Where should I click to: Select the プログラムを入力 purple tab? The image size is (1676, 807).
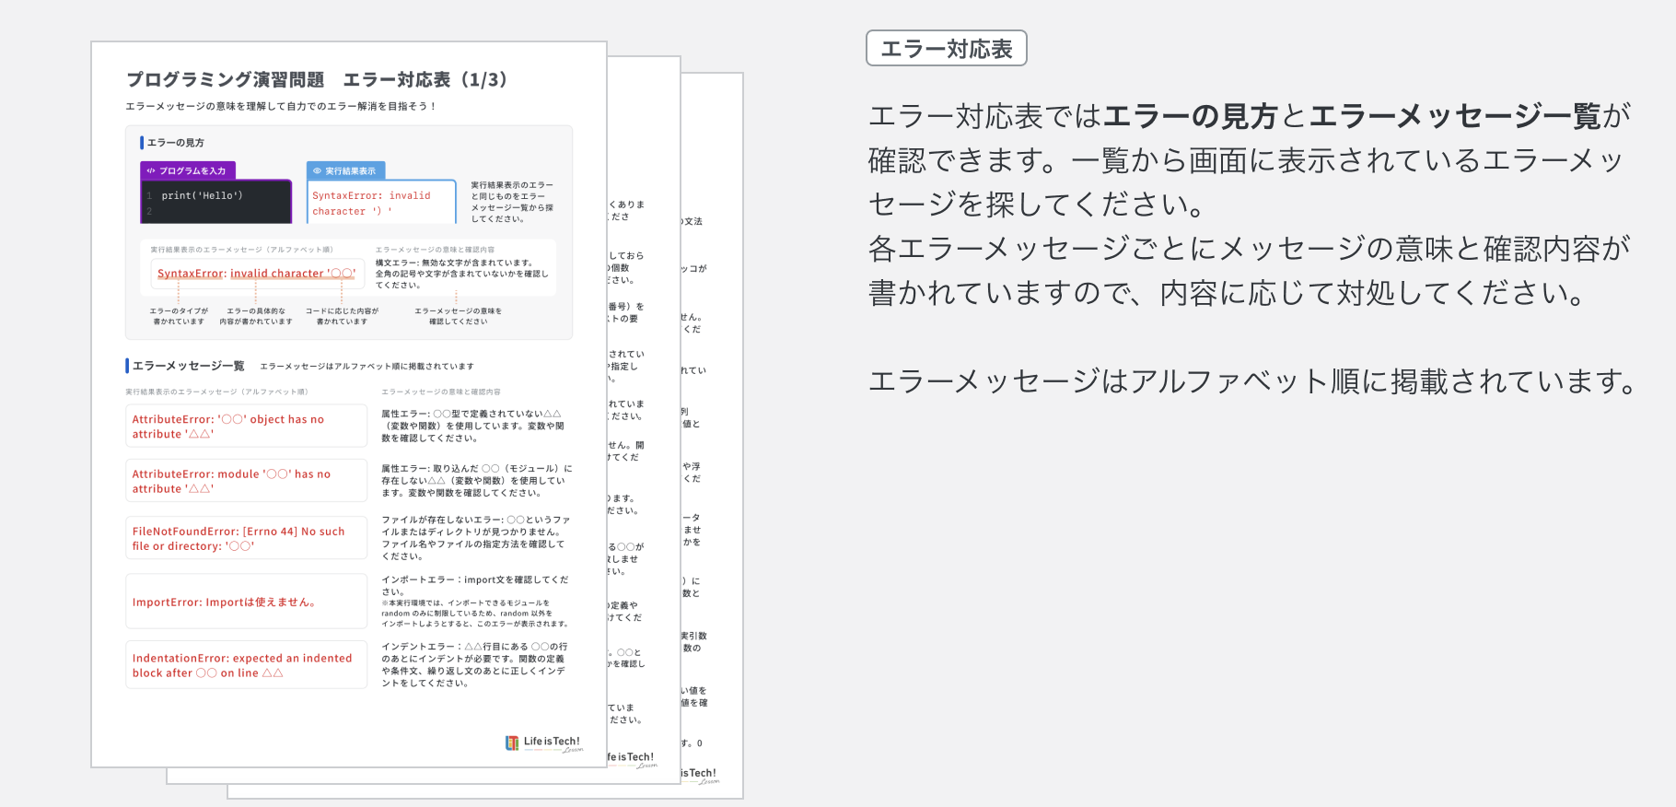[188, 170]
